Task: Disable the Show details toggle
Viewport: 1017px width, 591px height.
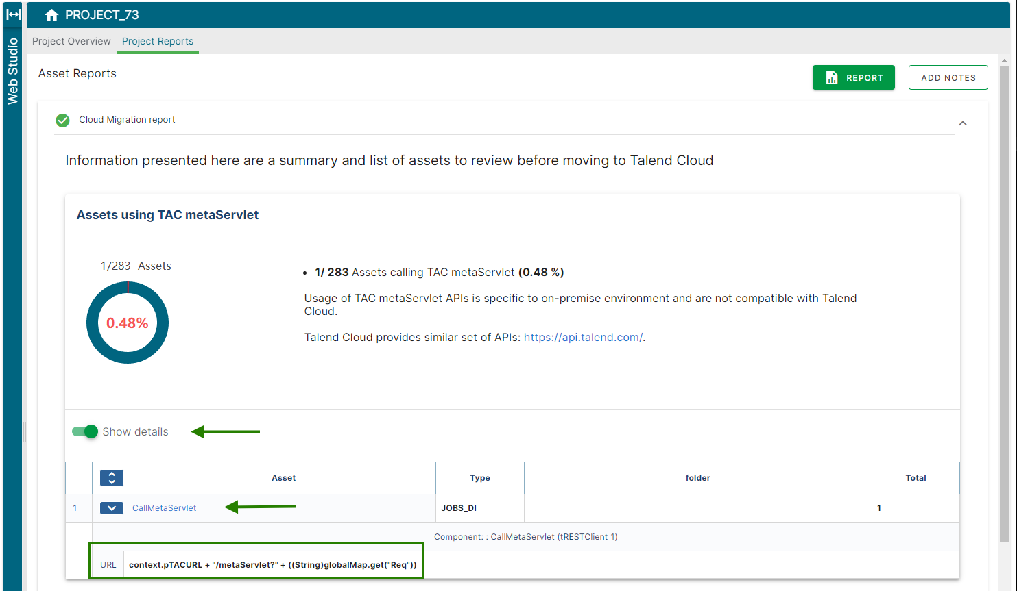Action: pyautogui.click(x=84, y=431)
